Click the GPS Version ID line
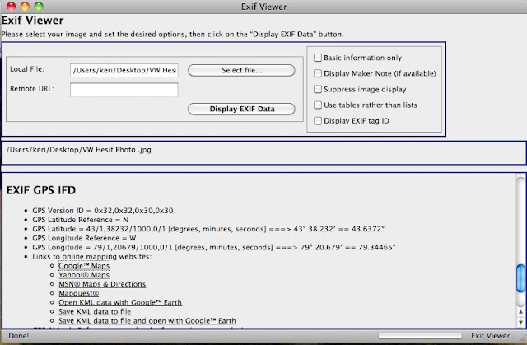 (x=102, y=211)
